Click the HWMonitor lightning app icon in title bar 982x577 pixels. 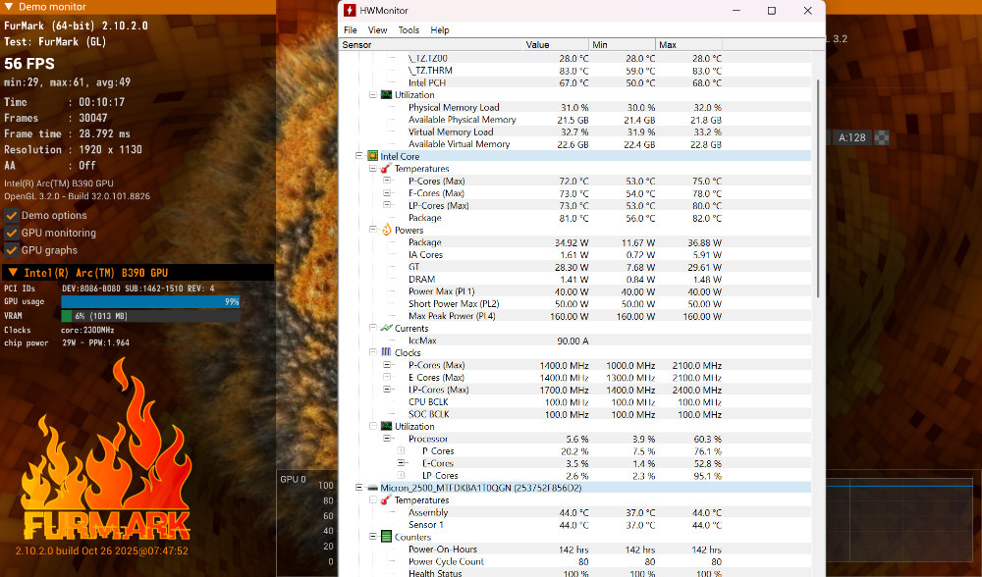(x=350, y=11)
